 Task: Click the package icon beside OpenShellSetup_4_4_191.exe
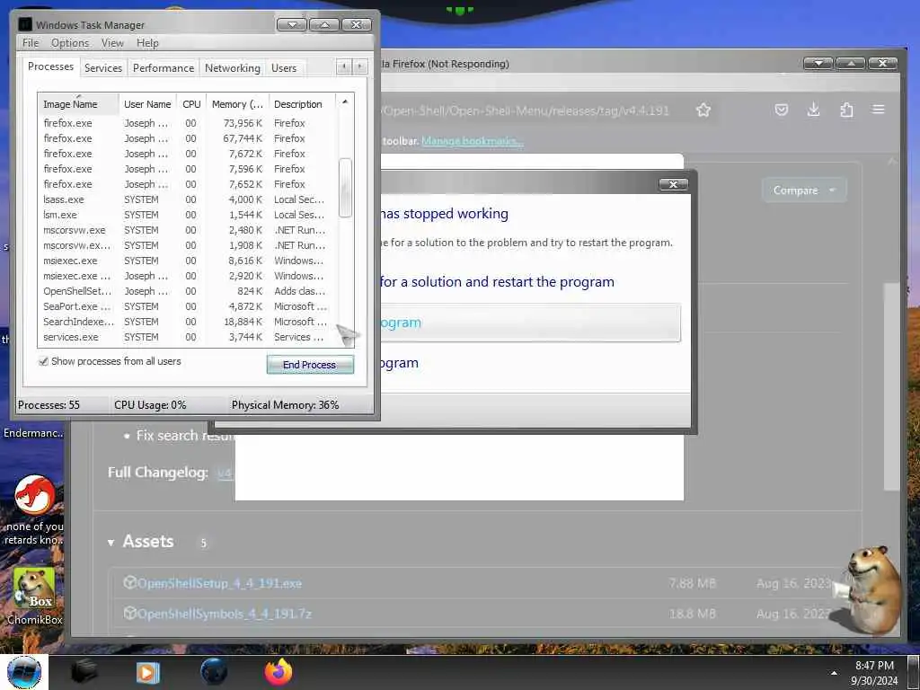coord(129,582)
